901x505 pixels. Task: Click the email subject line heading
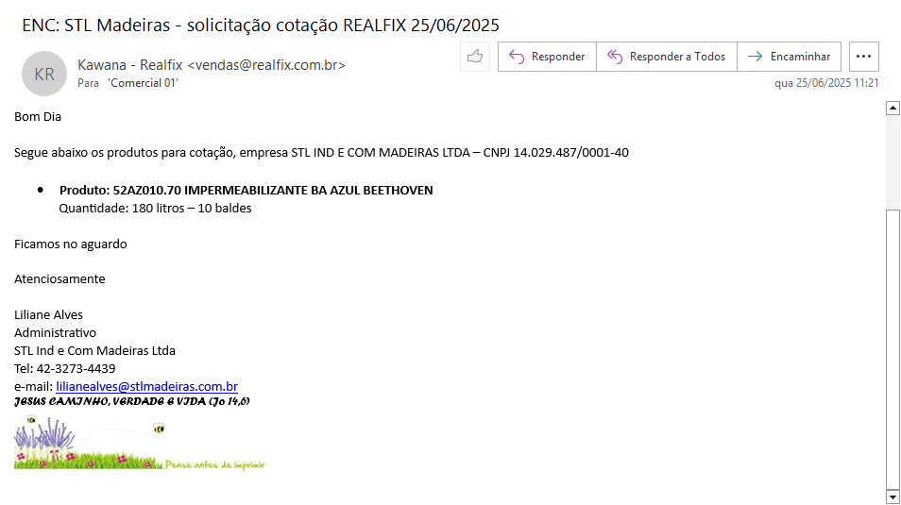click(x=261, y=25)
